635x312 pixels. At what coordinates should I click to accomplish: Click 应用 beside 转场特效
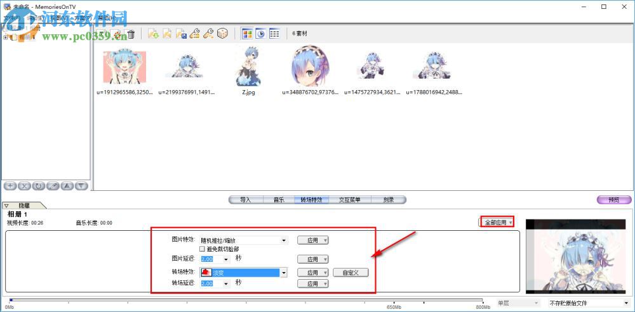click(x=312, y=273)
